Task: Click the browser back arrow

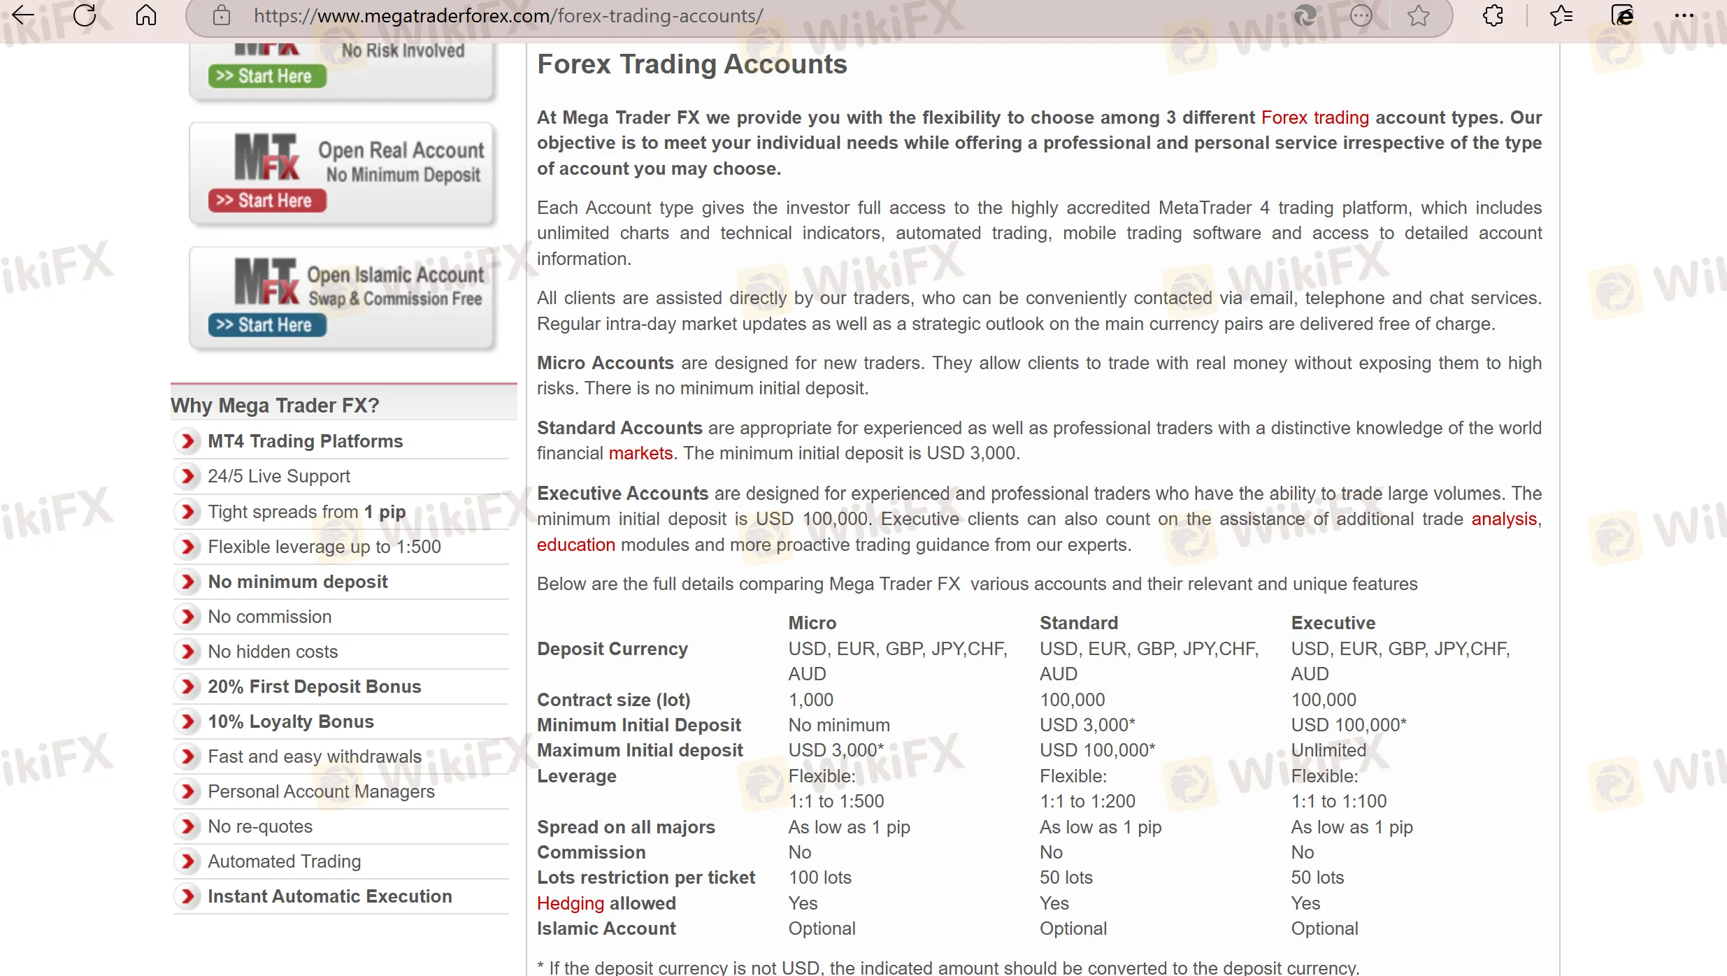Action: tap(23, 15)
